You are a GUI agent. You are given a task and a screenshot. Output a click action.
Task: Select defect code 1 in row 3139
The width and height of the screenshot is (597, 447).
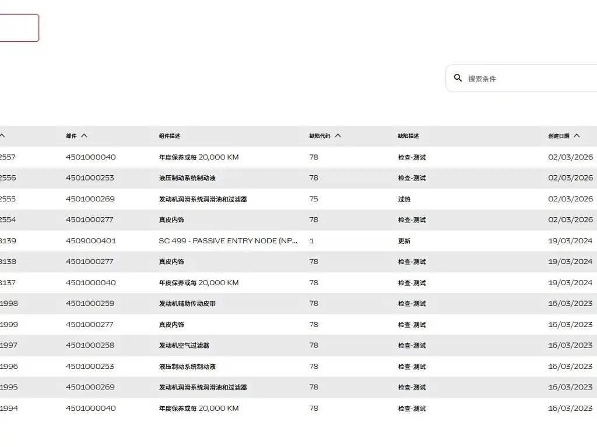pos(311,241)
